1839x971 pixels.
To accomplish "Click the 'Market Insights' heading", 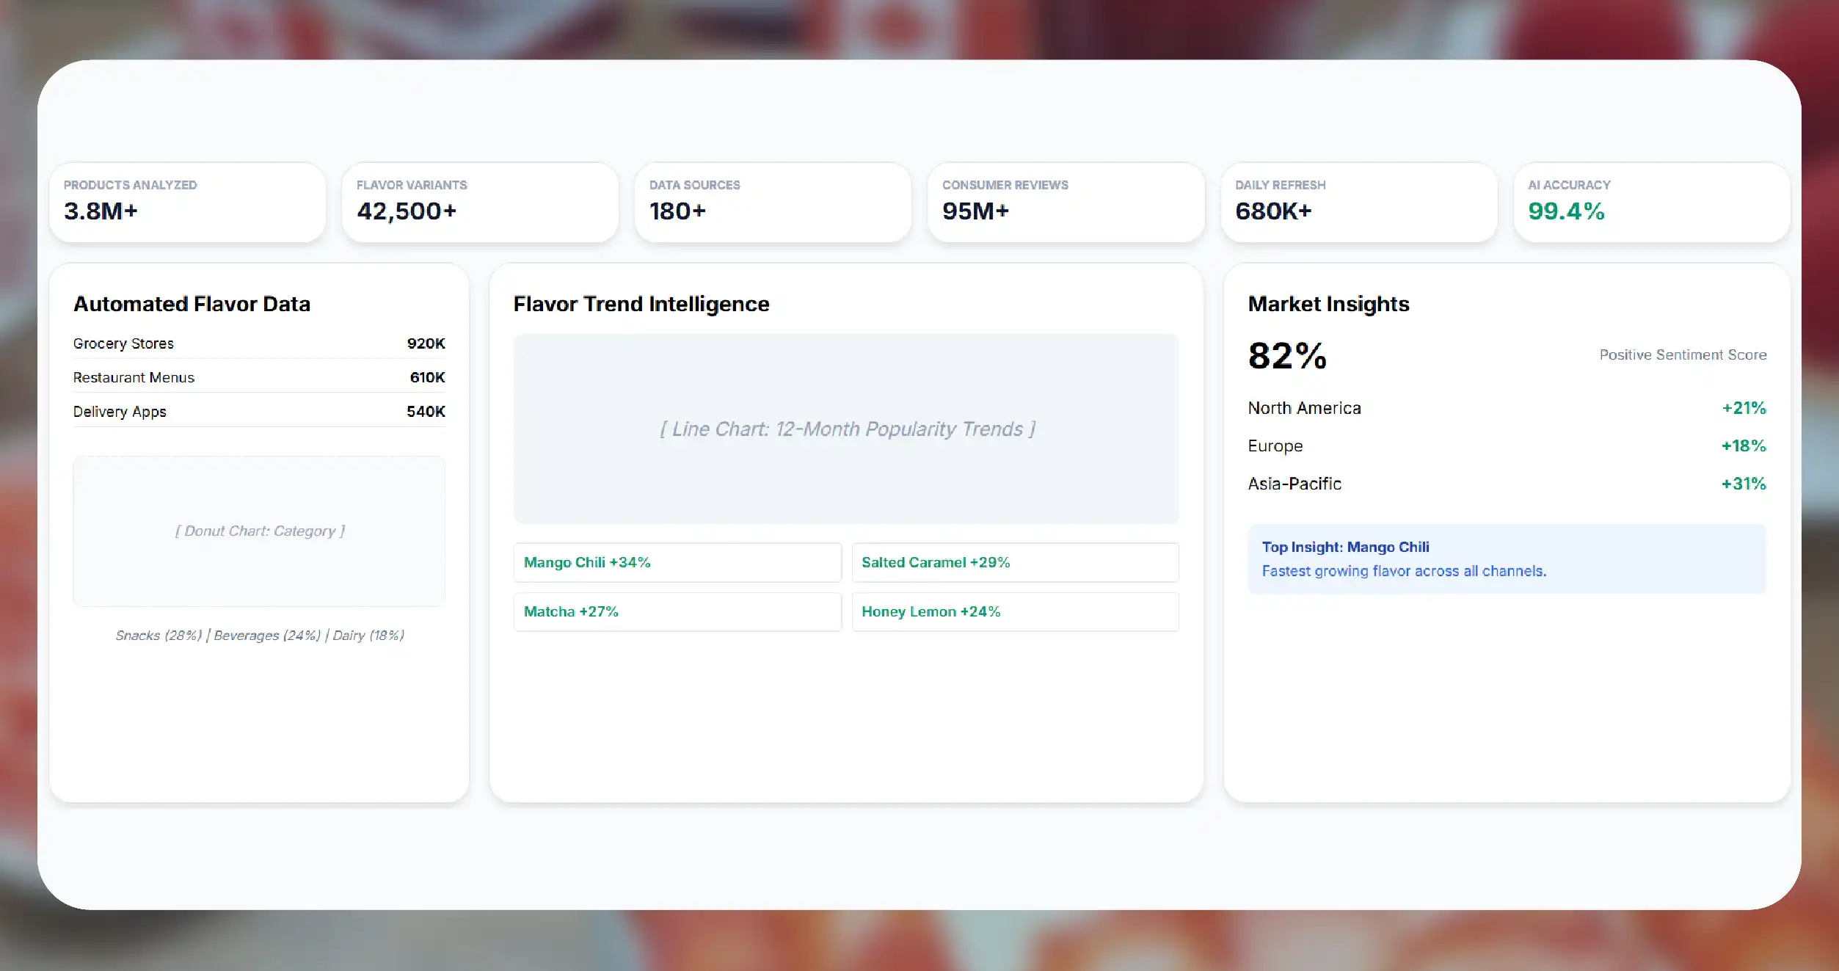I will 1328,304.
